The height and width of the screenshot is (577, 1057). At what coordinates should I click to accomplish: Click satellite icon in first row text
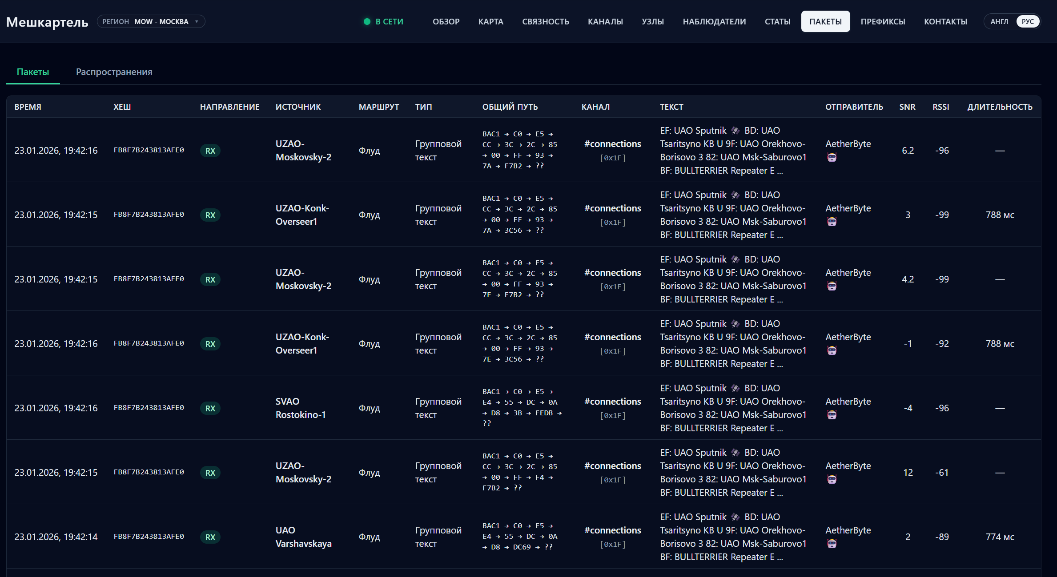pos(735,131)
